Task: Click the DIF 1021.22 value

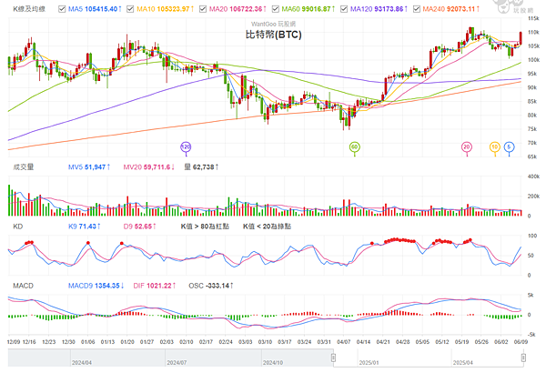Action: pyautogui.click(x=155, y=286)
